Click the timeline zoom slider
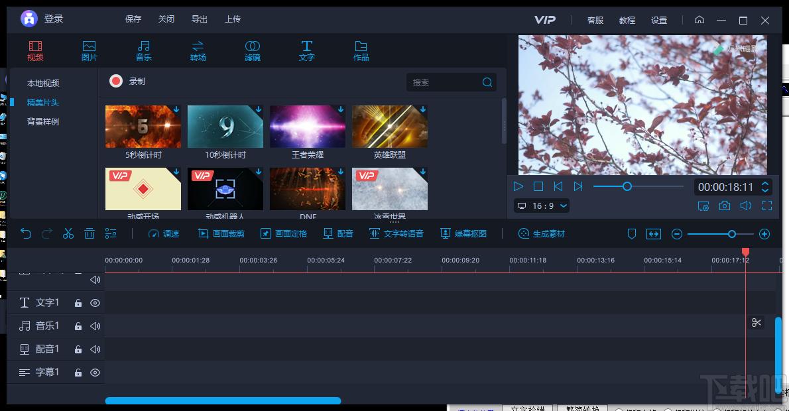789x411 pixels. (720, 234)
